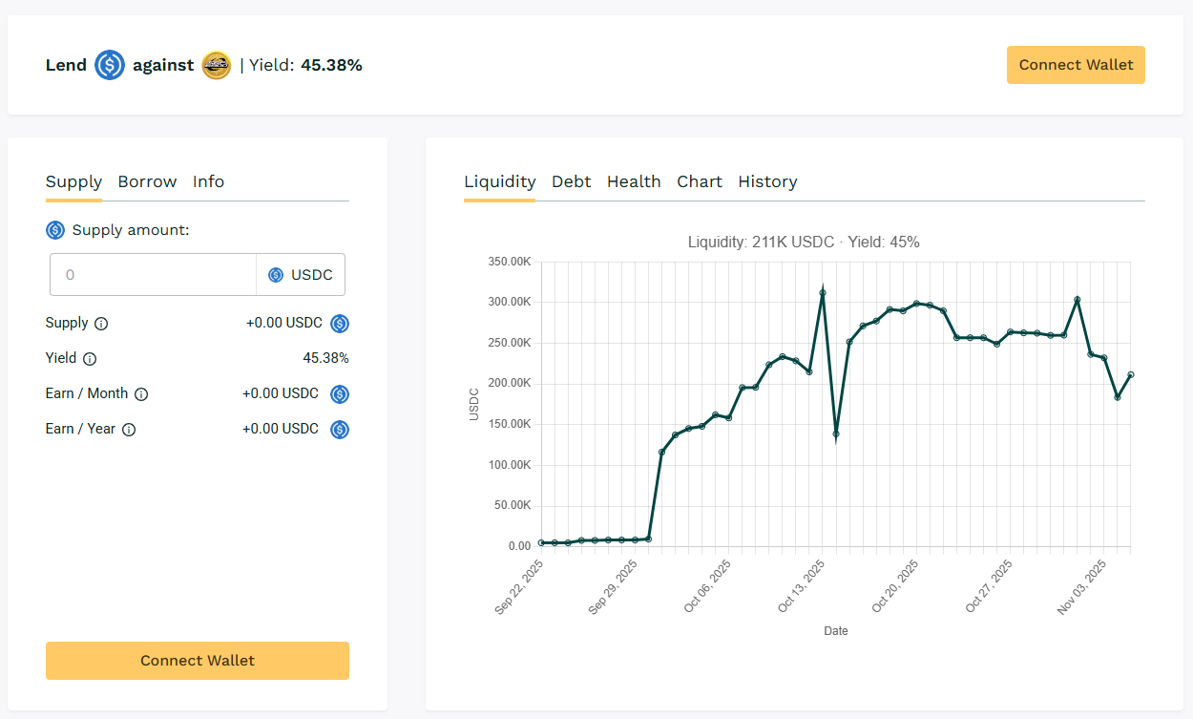This screenshot has width=1193, height=719.
Task: Click info icon next to Yield label
Action: click(90, 359)
